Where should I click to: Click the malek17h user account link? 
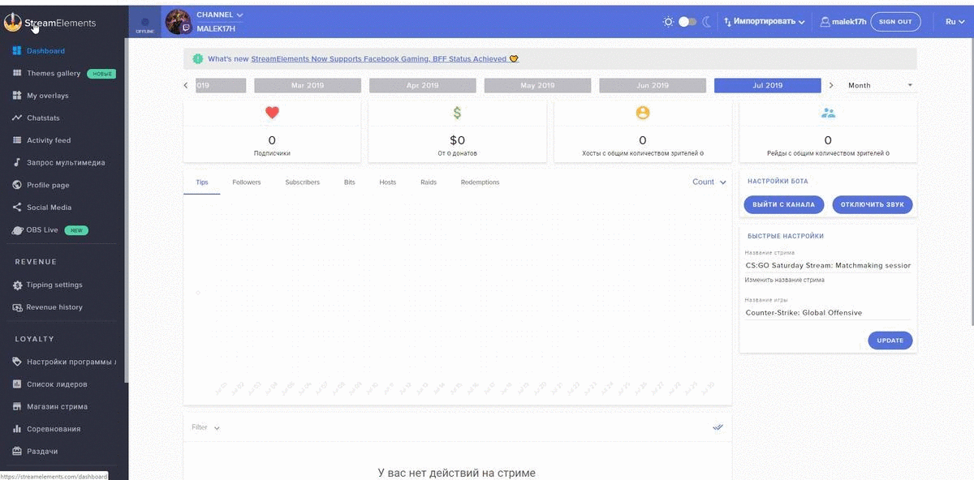(x=843, y=22)
